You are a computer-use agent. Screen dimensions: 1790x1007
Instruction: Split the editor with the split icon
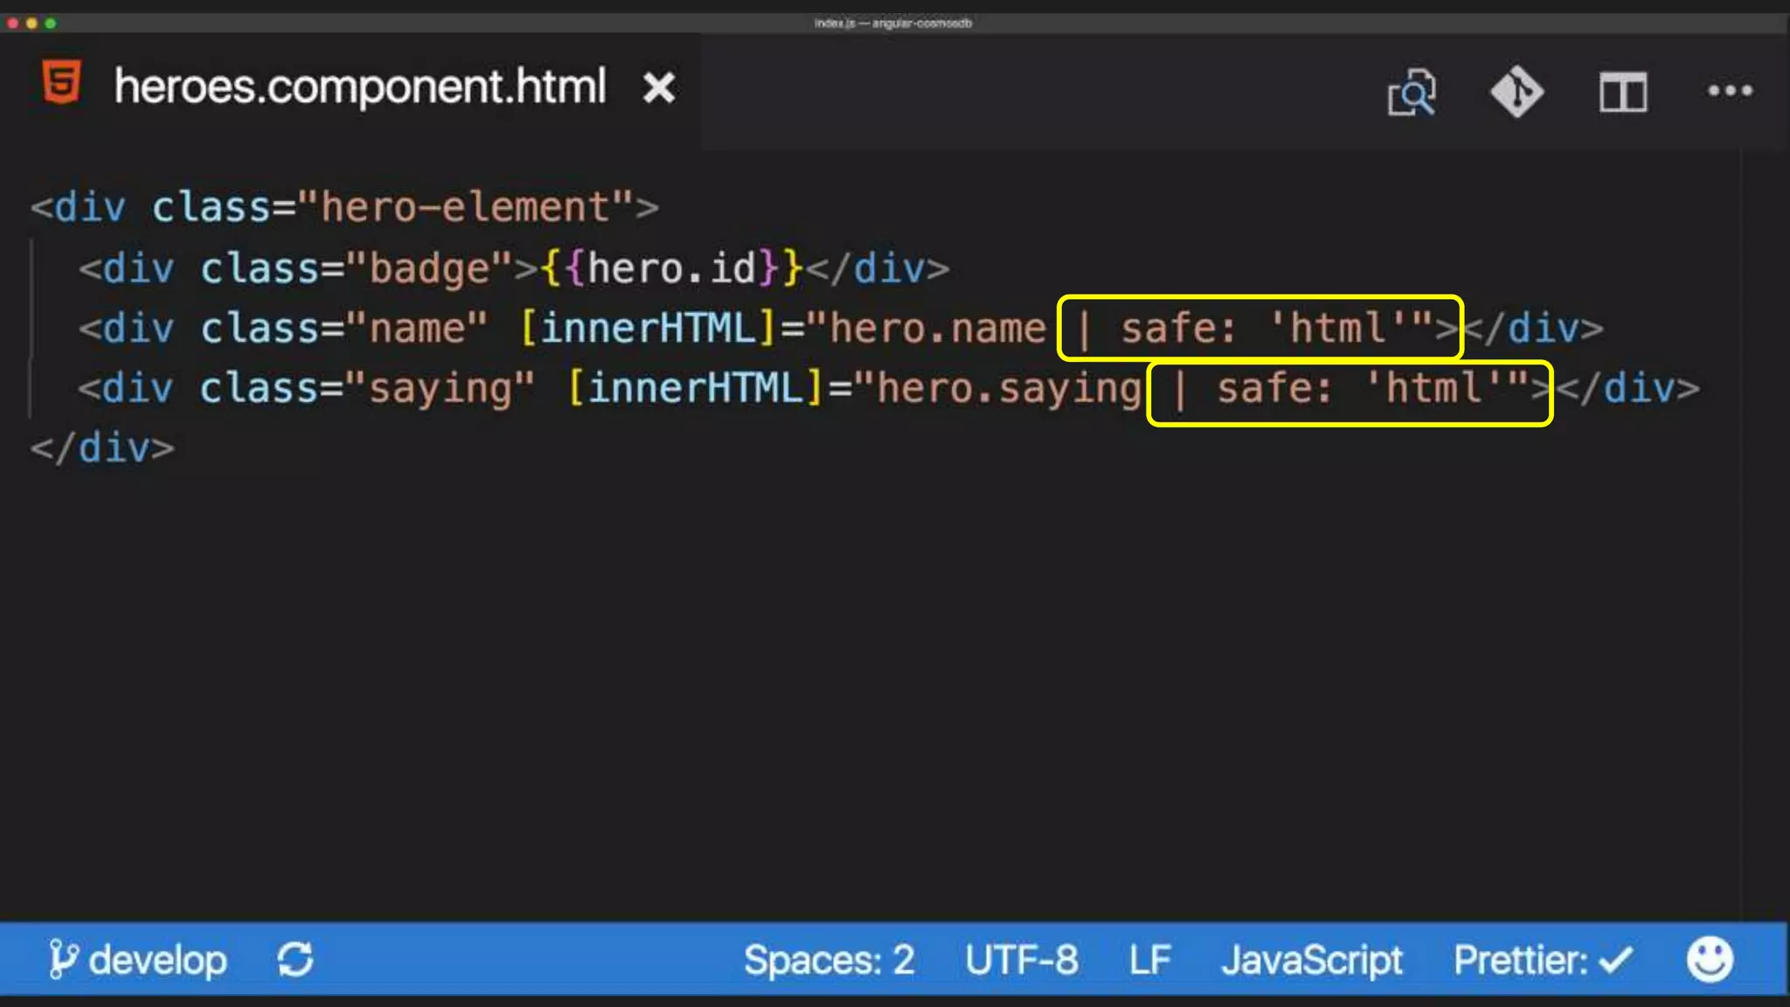1623,92
